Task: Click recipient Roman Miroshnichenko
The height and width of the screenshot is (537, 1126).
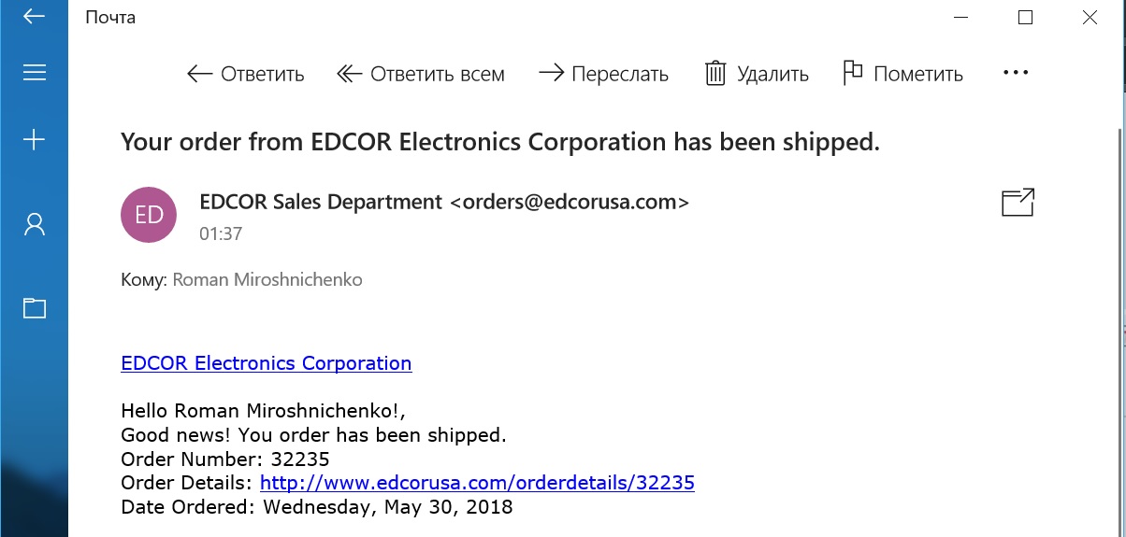Action: (267, 279)
